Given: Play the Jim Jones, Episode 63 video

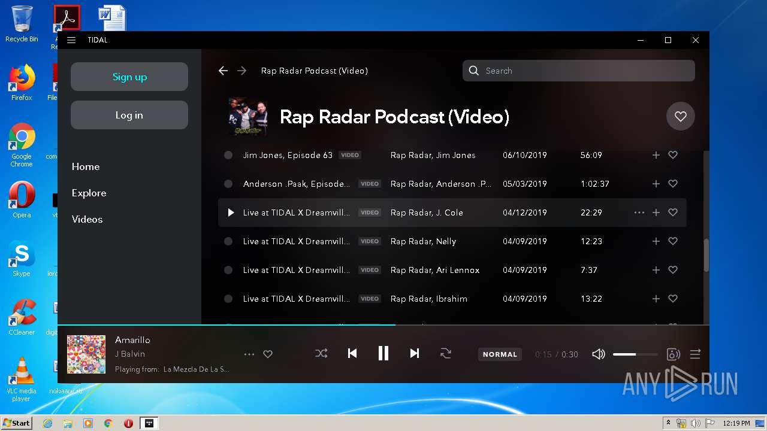Looking at the screenshot, I should point(228,155).
